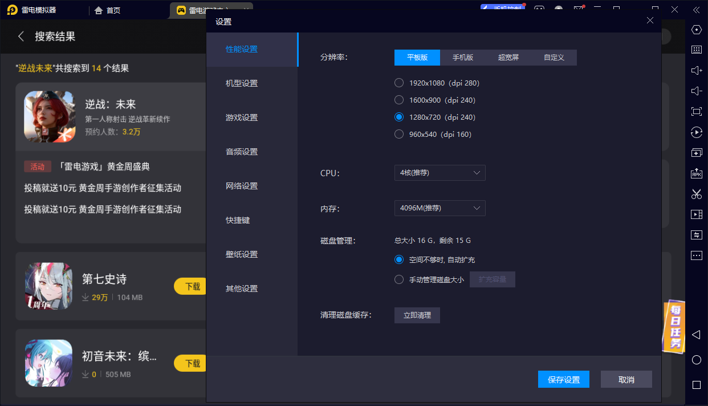
Task: Open the multi-instance manager icon
Action: [x=696, y=152]
